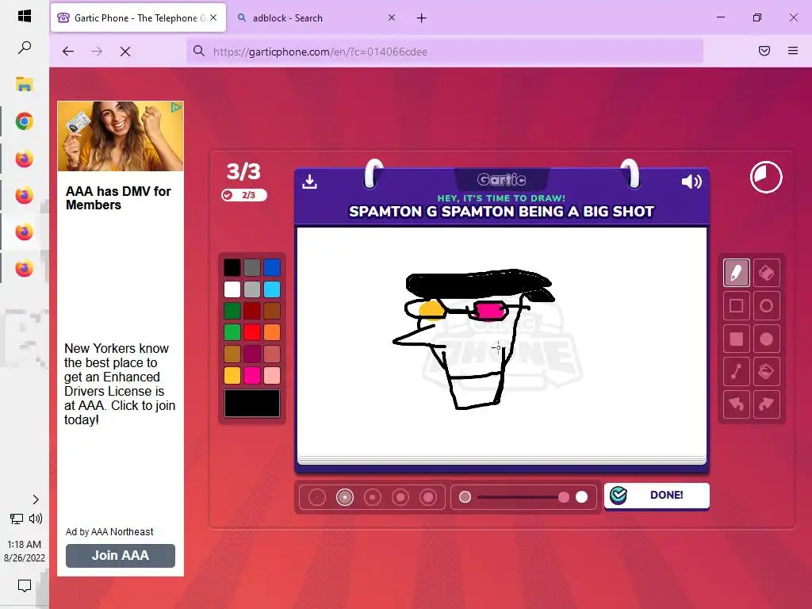Pick the orange color swatch
Screen dimensions: 812x609
(272, 332)
